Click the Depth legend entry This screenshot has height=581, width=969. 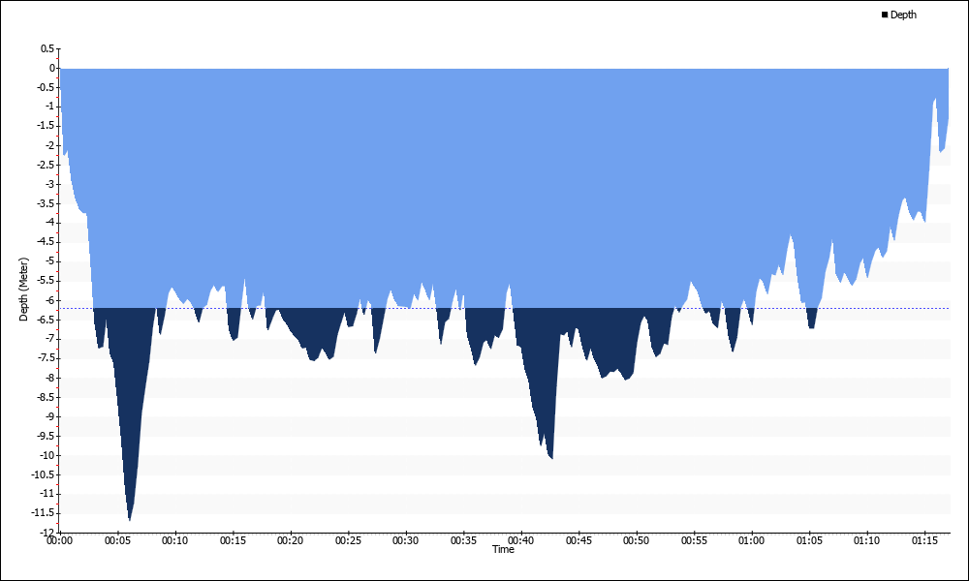click(x=898, y=15)
